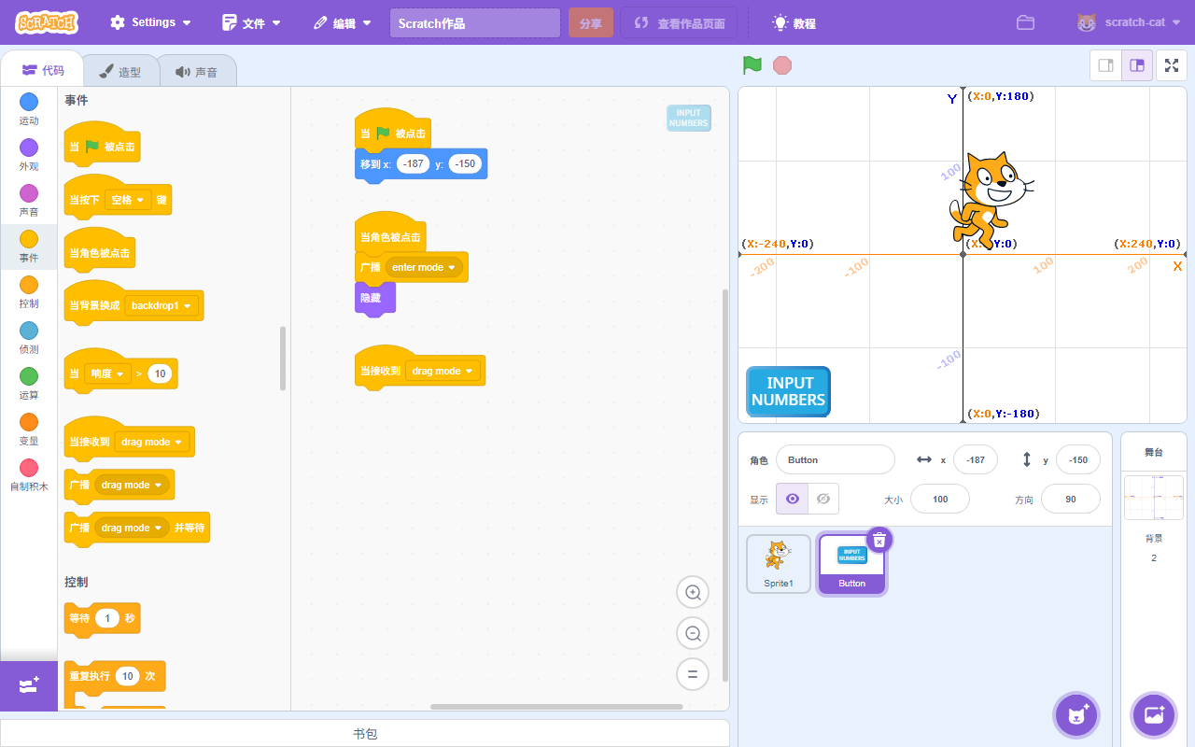Switch to the 声音 sounds tab

pyautogui.click(x=196, y=72)
